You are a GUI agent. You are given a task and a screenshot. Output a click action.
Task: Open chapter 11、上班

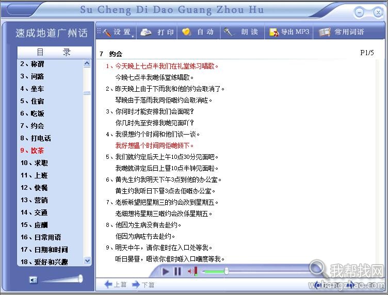tap(34, 175)
